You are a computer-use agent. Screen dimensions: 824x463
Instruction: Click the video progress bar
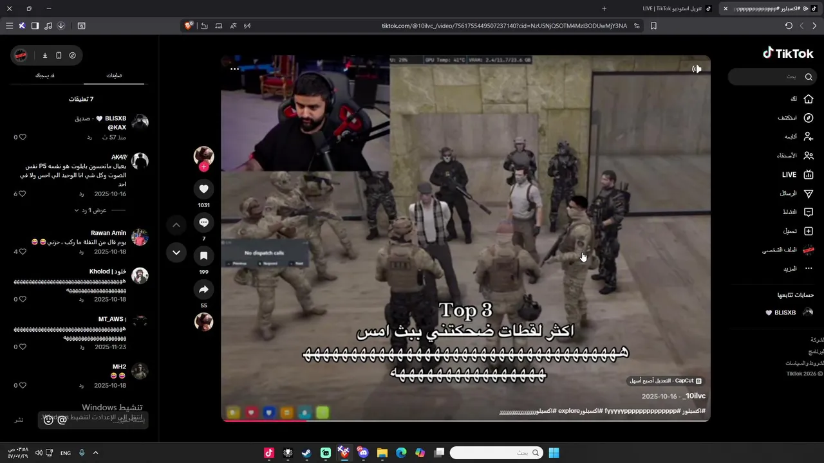point(465,421)
